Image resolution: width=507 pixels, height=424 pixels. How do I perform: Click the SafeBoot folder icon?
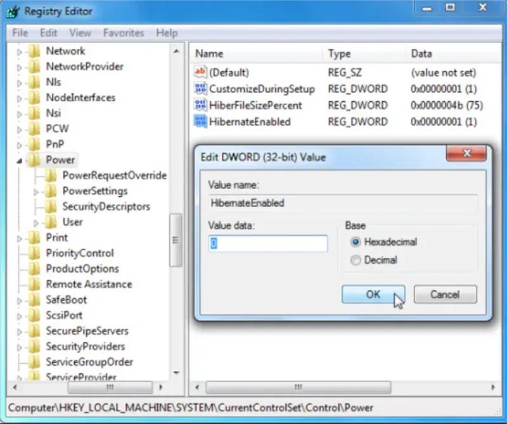(35, 299)
